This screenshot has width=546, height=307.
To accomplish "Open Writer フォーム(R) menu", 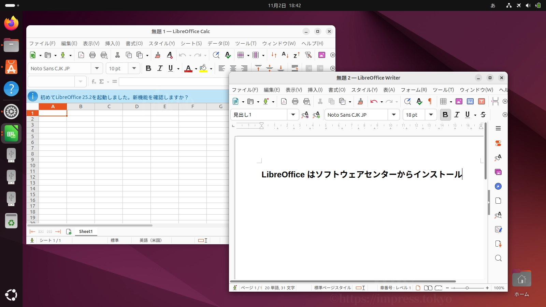I will pos(414,90).
